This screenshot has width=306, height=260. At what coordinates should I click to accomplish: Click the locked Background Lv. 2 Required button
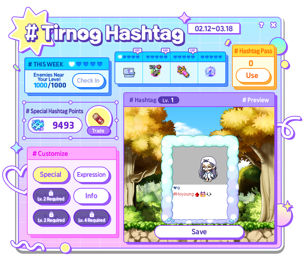[x=51, y=196]
